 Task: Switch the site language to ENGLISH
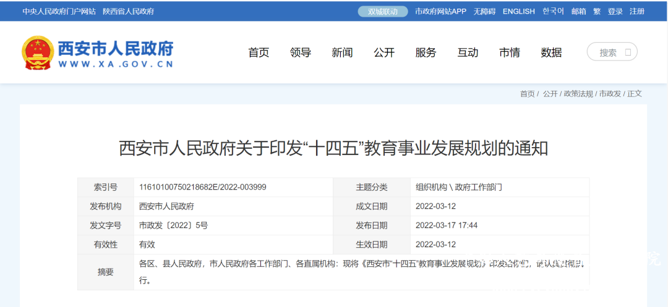point(518,11)
